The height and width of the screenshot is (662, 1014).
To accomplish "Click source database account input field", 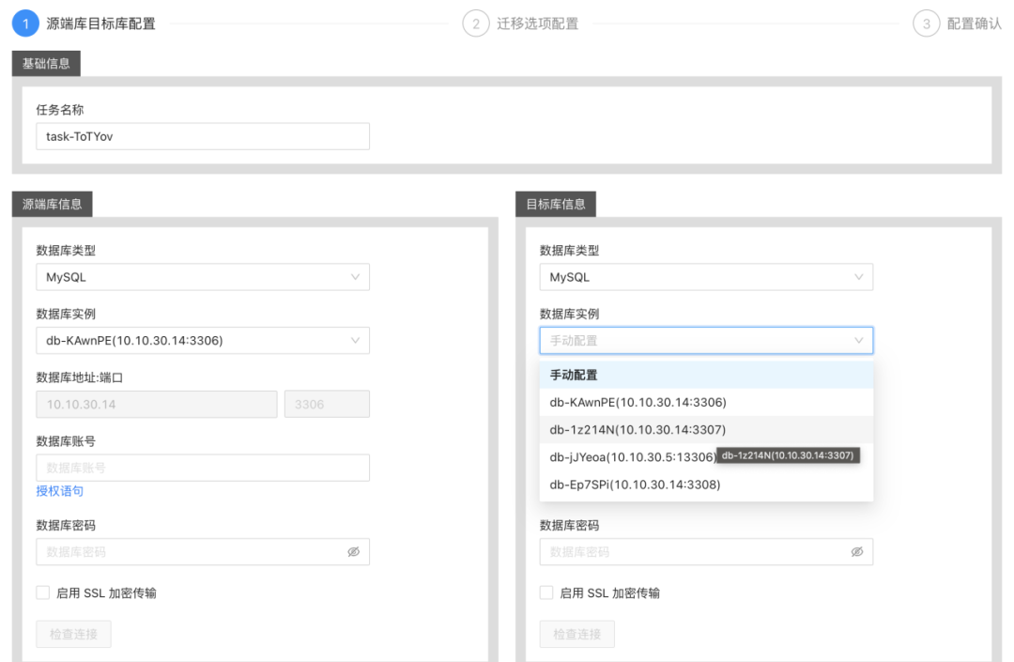I will pyautogui.click(x=203, y=468).
